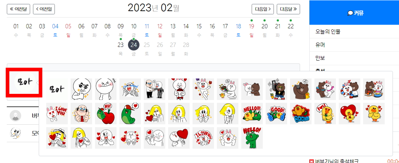The height and width of the screenshot is (163, 399).
Task: Go to previous month with 이전달
Action: 18,9
